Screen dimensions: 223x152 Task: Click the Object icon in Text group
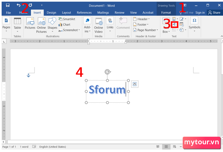point(181,30)
